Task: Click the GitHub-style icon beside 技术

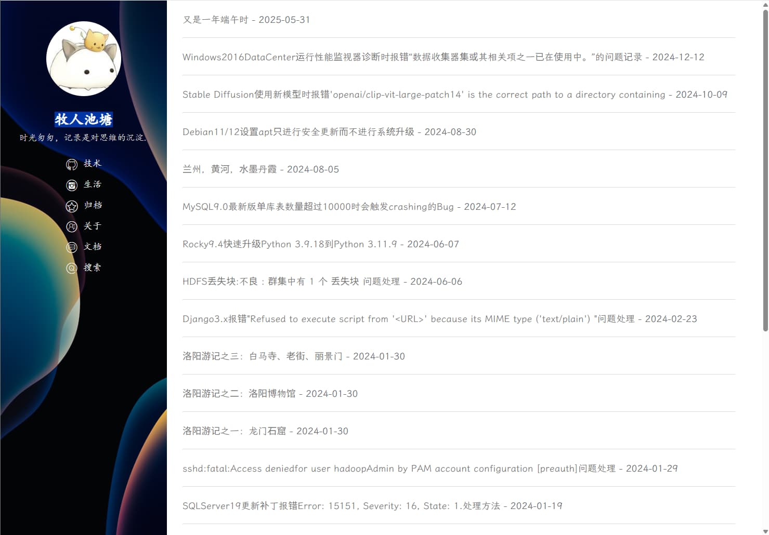Action: [x=72, y=165]
